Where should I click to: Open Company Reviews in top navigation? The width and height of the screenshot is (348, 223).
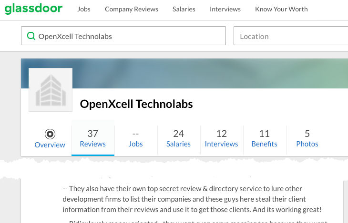[x=132, y=9]
